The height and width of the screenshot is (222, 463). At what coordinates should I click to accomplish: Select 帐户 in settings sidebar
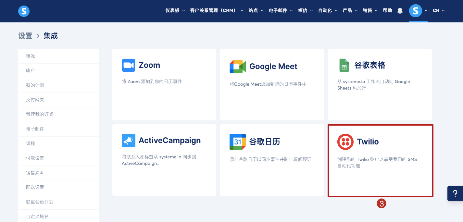point(59,71)
